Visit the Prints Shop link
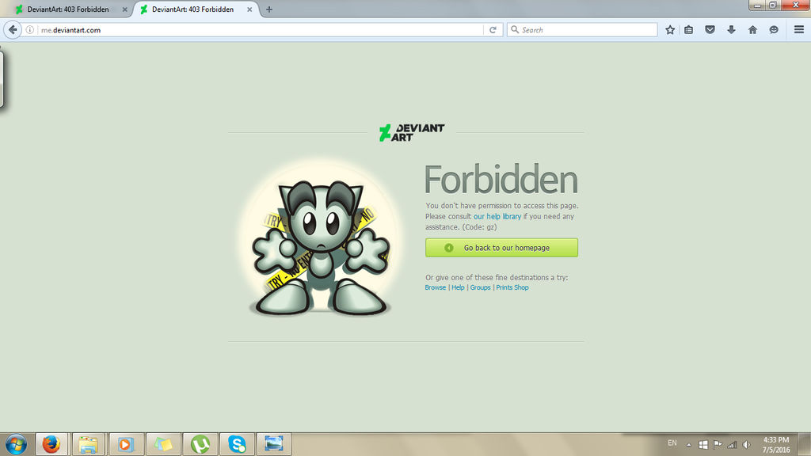 tap(512, 287)
